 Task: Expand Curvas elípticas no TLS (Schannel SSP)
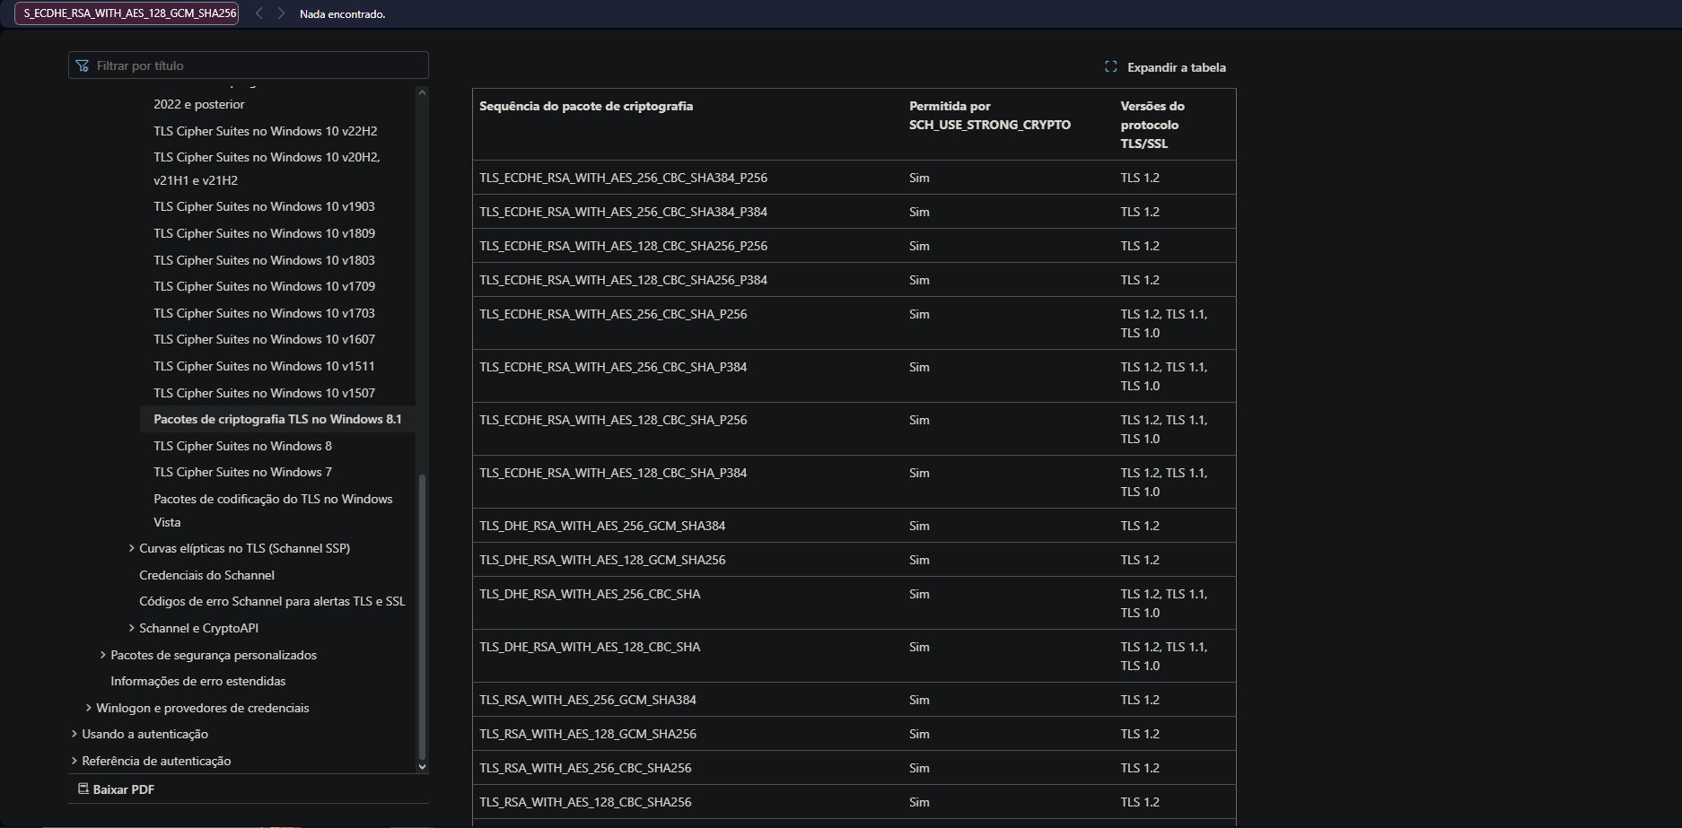pos(132,548)
